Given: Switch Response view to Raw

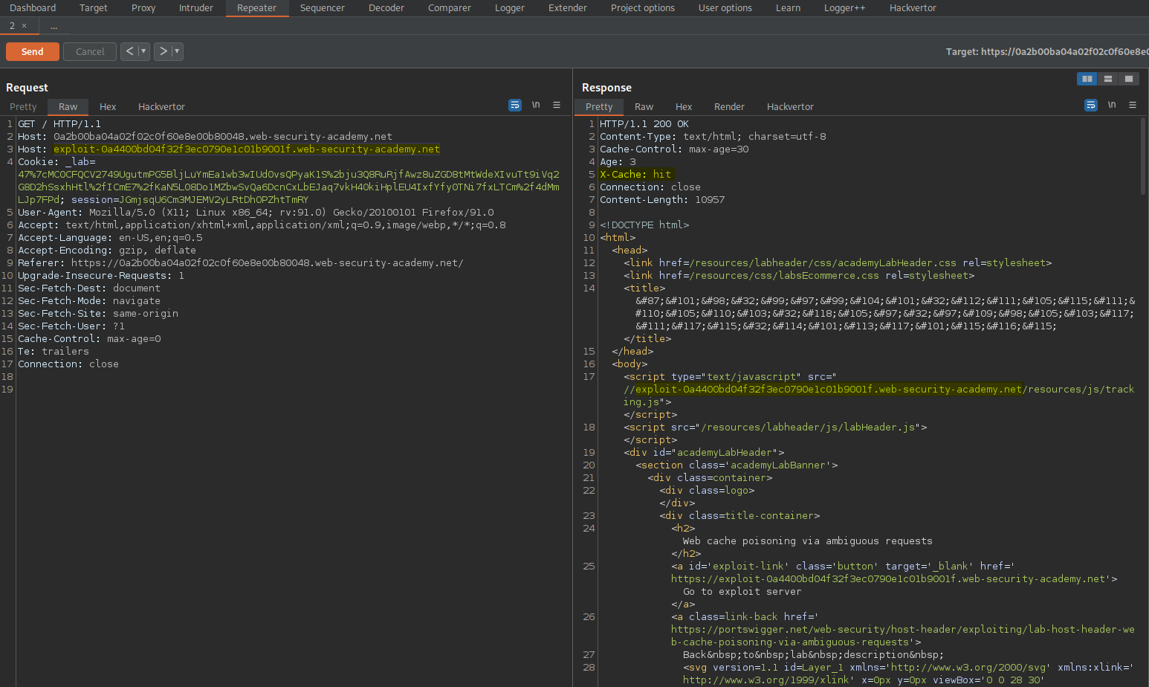Looking at the screenshot, I should [x=644, y=106].
